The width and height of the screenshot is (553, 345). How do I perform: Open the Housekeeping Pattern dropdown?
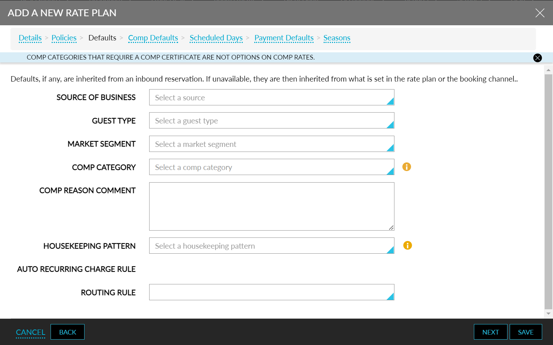(271, 246)
